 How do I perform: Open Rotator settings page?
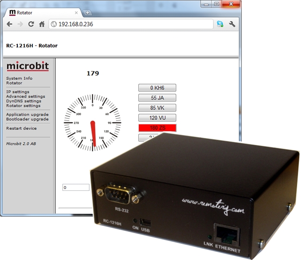[23, 105]
